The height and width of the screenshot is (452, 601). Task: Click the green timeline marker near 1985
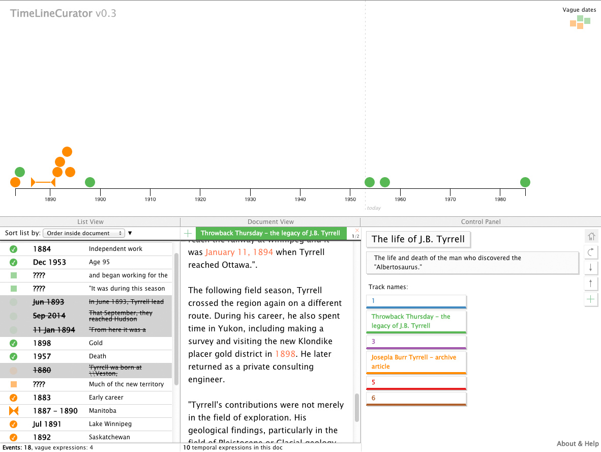click(x=525, y=182)
